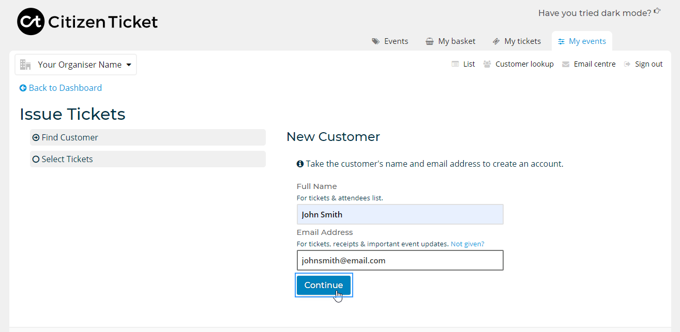680x332 pixels.
Task: Click 'Have you tried dark mode?' text
Action: (x=595, y=13)
